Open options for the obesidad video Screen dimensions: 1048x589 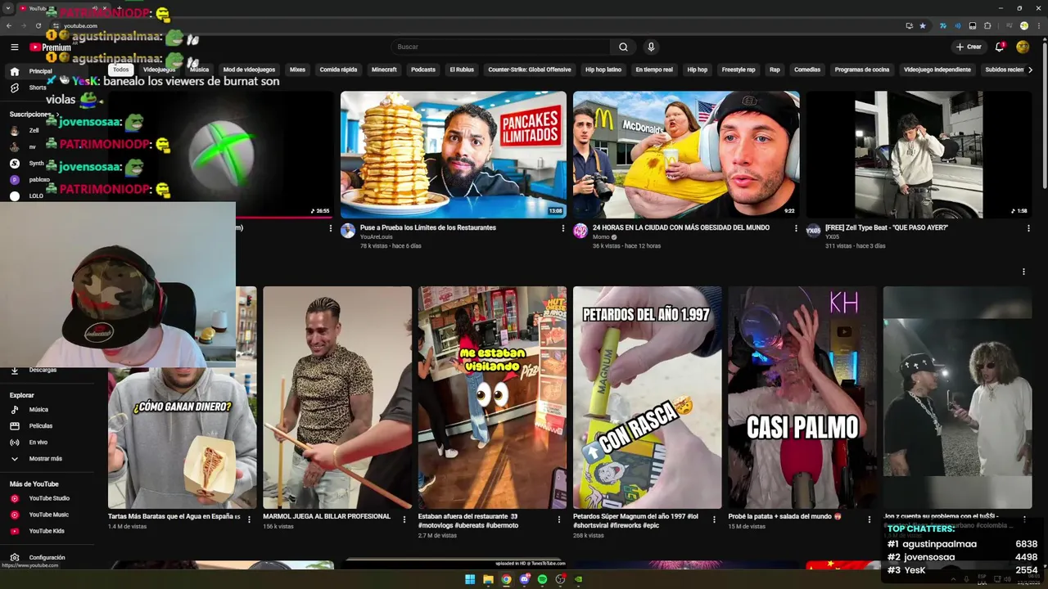click(795, 228)
